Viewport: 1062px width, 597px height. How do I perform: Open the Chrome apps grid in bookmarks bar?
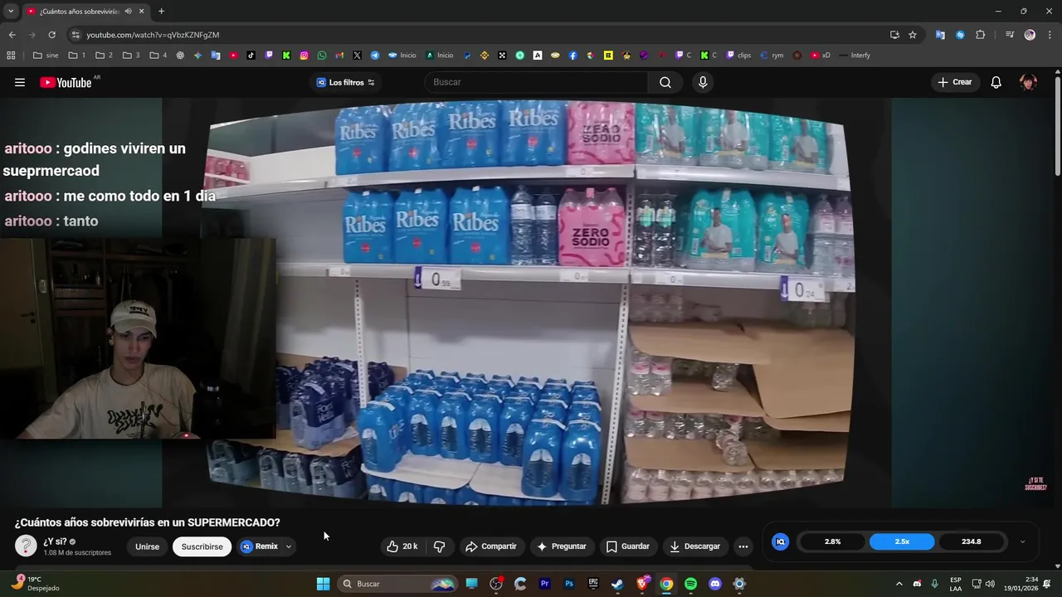pyautogui.click(x=11, y=56)
